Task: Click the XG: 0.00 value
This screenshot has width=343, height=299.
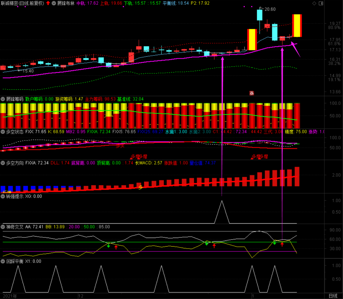Action: pyautogui.click(x=33, y=196)
